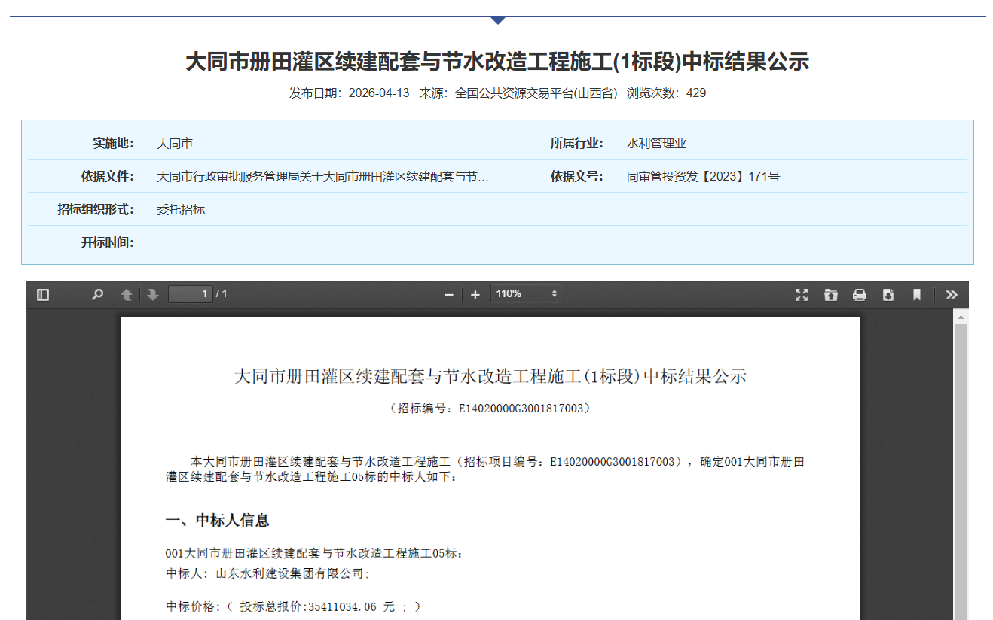Toggle the PDF sidebar panel
This screenshot has height=620, width=993.
(x=44, y=295)
